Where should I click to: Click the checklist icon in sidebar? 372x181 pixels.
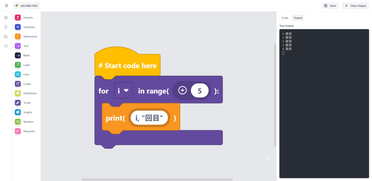click(6, 46)
